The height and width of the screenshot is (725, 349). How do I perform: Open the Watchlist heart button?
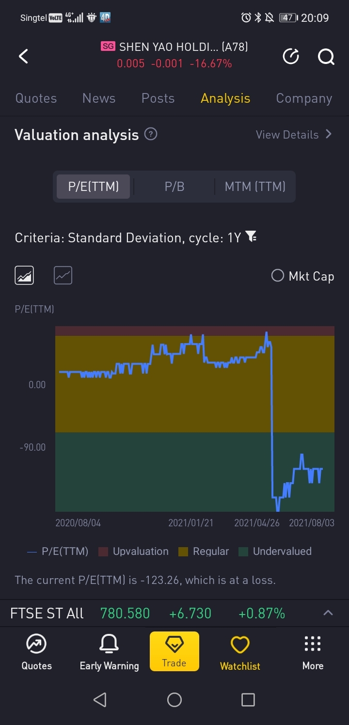point(240,652)
